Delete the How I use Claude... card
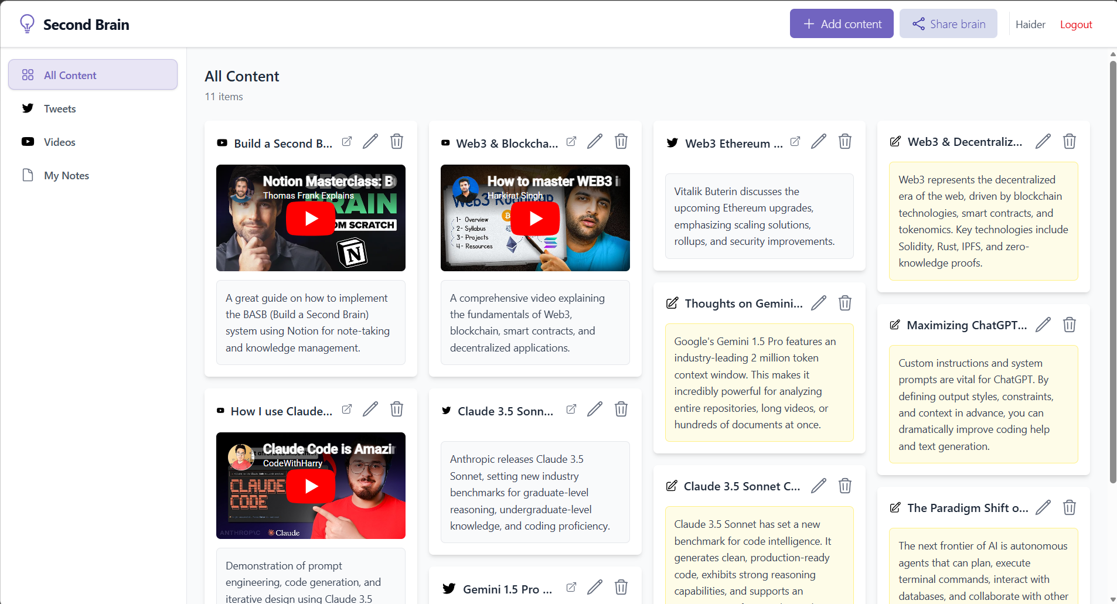 point(397,409)
